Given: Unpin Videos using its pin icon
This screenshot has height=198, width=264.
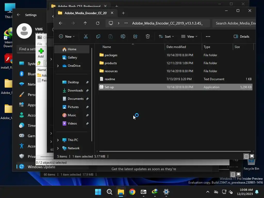Looking at the screenshot, I should click(87, 123).
